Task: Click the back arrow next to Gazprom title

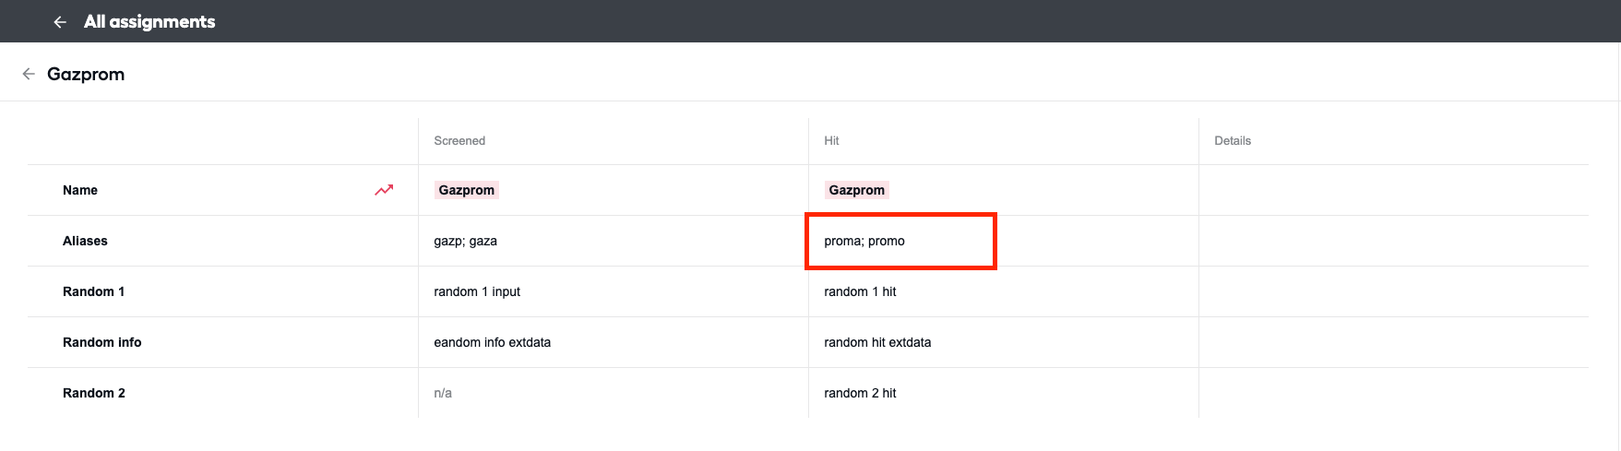Action: [29, 74]
